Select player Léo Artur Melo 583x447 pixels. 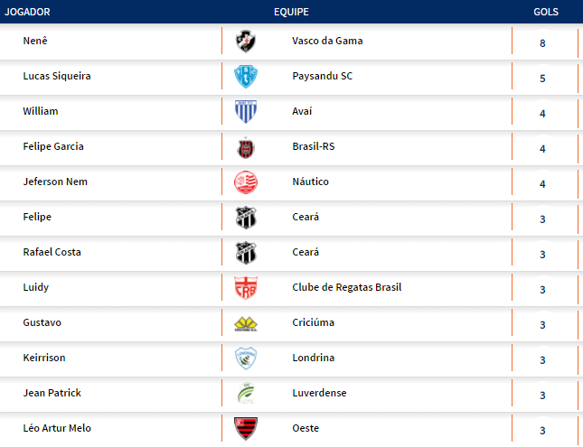point(57,428)
